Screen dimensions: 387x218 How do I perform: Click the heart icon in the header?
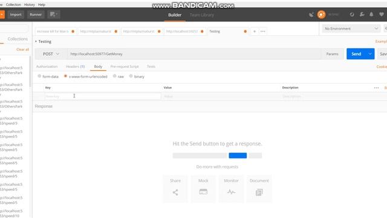pyautogui.click(x=382, y=15)
